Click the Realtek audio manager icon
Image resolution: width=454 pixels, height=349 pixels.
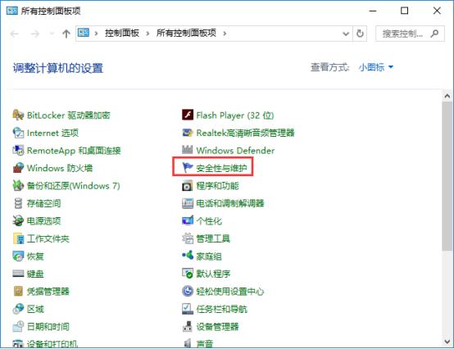pos(188,133)
